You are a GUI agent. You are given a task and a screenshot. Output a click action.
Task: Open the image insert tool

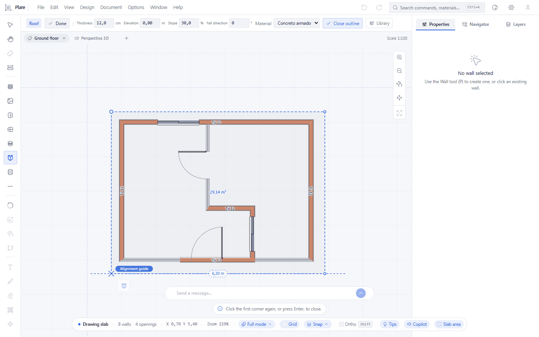(x=10, y=101)
